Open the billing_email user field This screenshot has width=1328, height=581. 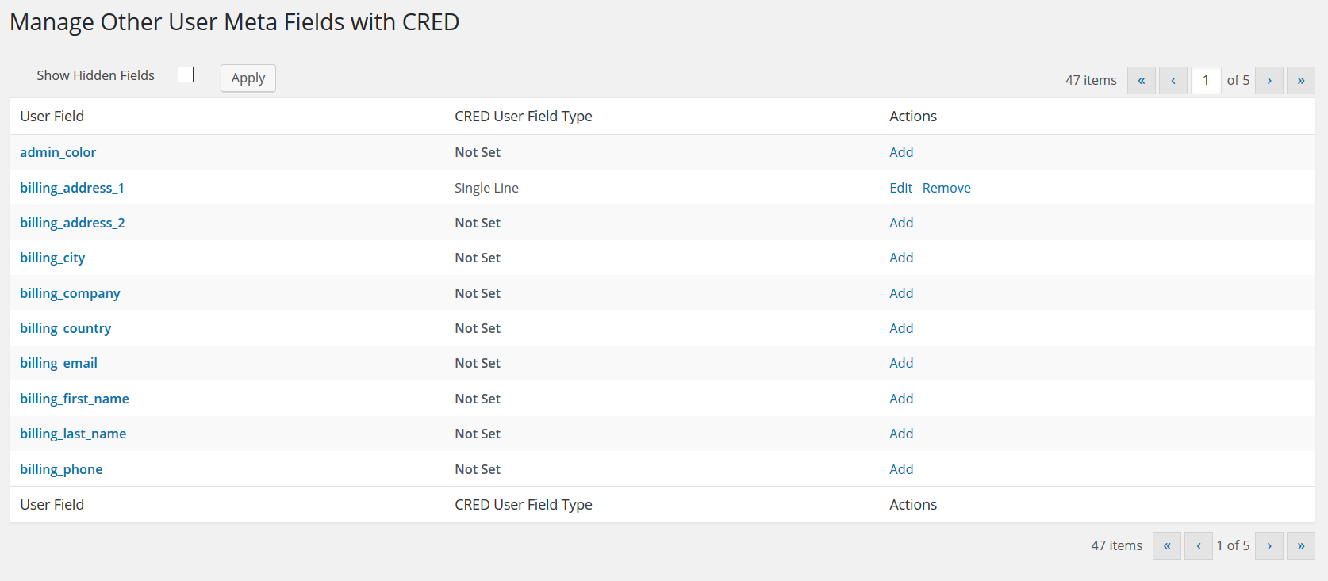[x=59, y=363]
